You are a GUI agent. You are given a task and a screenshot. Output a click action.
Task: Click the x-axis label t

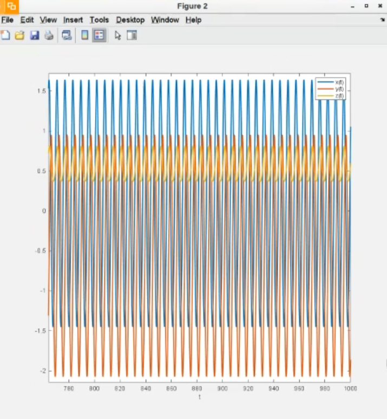pyautogui.click(x=199, y=397)
